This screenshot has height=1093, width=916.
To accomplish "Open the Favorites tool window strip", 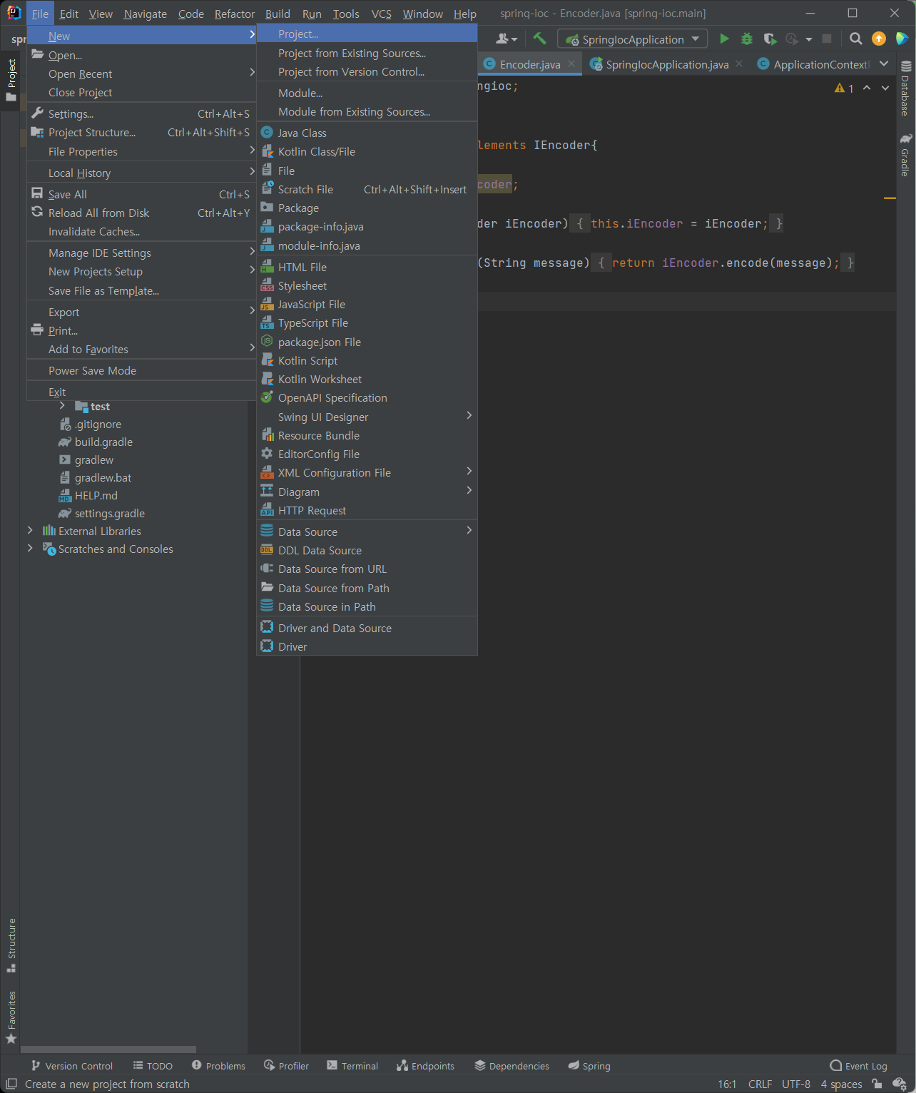I will point(11,1018).
